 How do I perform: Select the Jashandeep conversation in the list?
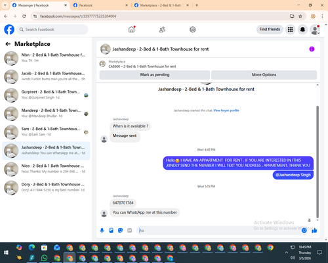[x=46, y=151]
